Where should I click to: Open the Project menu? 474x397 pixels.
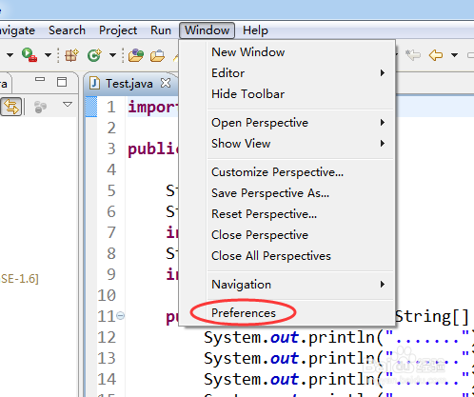coord(118,30)
